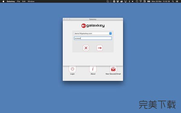Image resolution: width=181 pixels, height=113 pixels.
Task: Open the Window menu
Action: click(x=31, y=2)
